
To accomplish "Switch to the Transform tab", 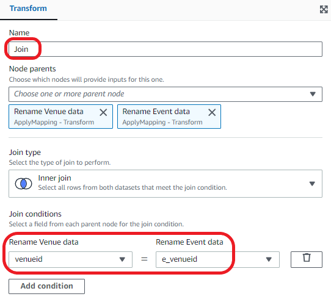I will pos(28,9).
